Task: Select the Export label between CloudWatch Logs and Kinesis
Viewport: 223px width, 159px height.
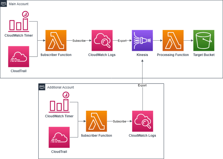Action: click(122, 41)
